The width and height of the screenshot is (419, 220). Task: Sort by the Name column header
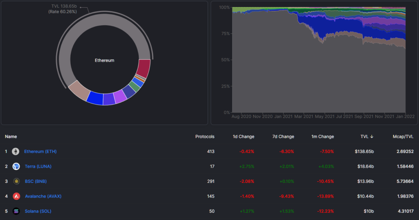pyautogui.click(x=11, y=137)
